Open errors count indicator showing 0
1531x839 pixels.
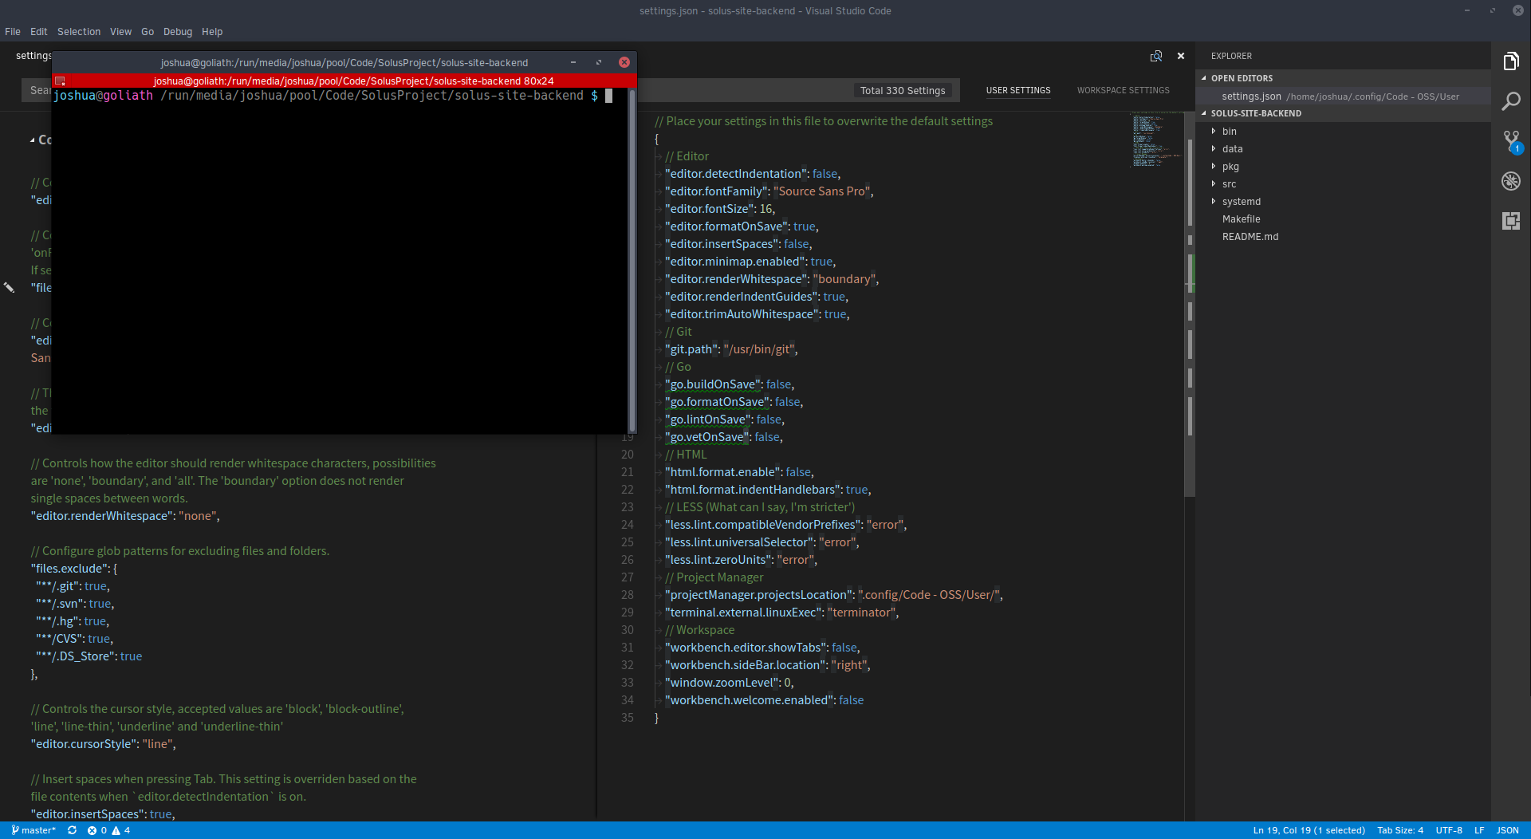96,830
